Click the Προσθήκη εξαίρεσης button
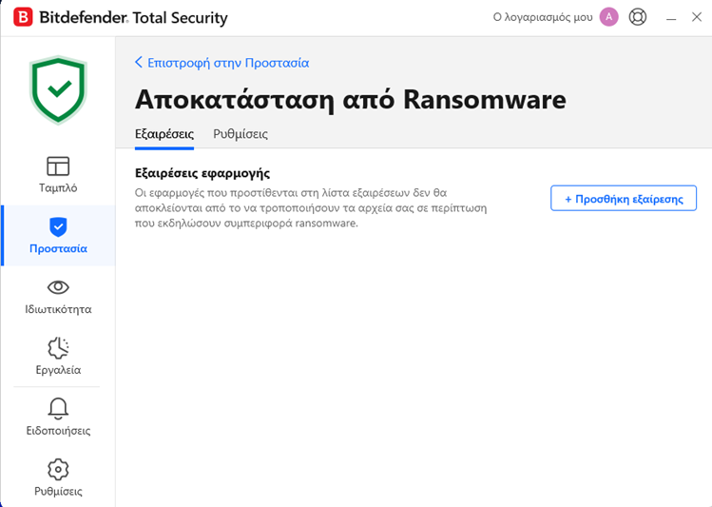This screenshot has height=507, width=712. point(624,199)
